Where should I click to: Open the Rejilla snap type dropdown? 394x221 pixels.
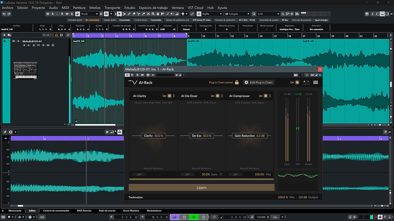point(221,14)
